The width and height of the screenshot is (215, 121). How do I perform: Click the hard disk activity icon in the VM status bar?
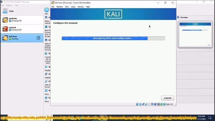click(137, 104)
